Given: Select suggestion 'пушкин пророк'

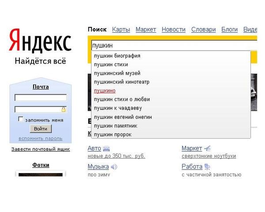Looking at the screenshot, I should [171, 135].
